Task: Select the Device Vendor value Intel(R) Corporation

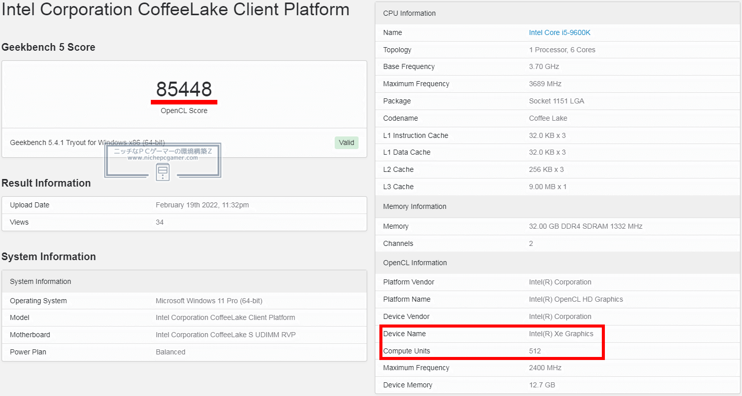Action: pyautogui.click(x=560, y=316)
